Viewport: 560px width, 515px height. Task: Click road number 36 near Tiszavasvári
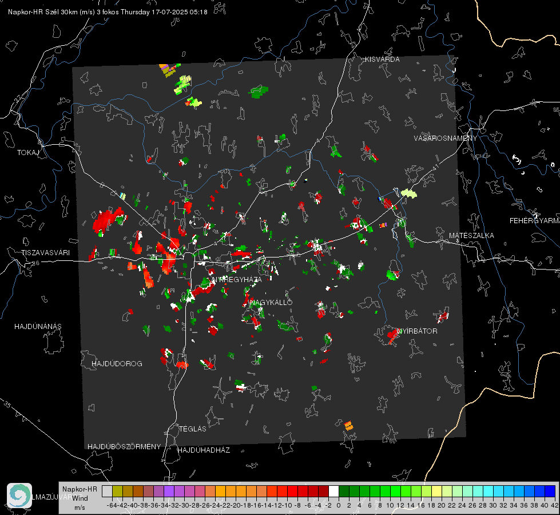[x=35, y=263]
